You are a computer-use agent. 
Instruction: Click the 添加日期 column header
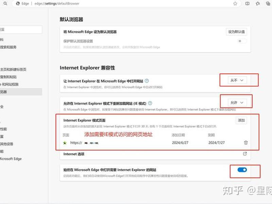(x=178, y=135)
